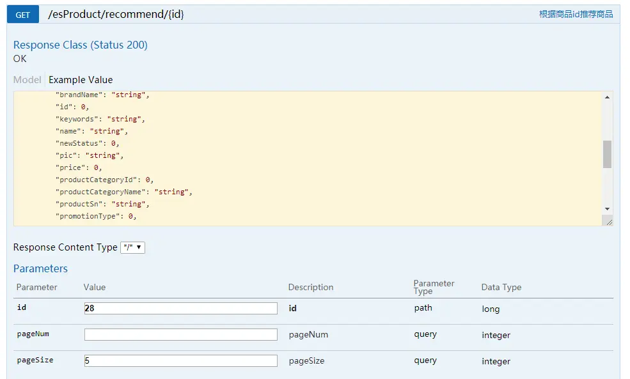Click the bold id description text
This screenshot has height=379, width=630.
(292, 308)
